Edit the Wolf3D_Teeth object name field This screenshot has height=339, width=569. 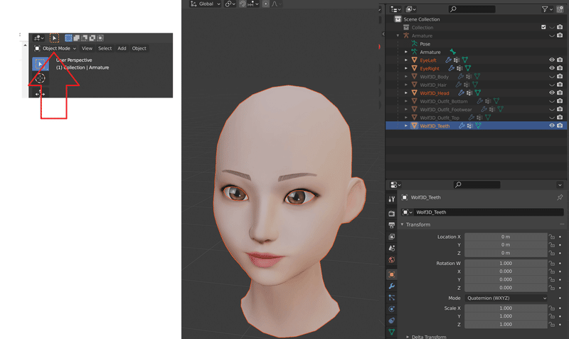click(489, 212)
